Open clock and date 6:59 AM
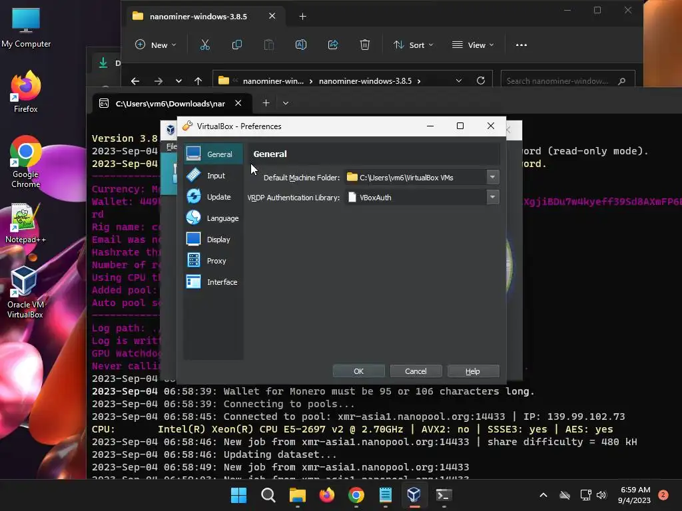 point(635,495)
